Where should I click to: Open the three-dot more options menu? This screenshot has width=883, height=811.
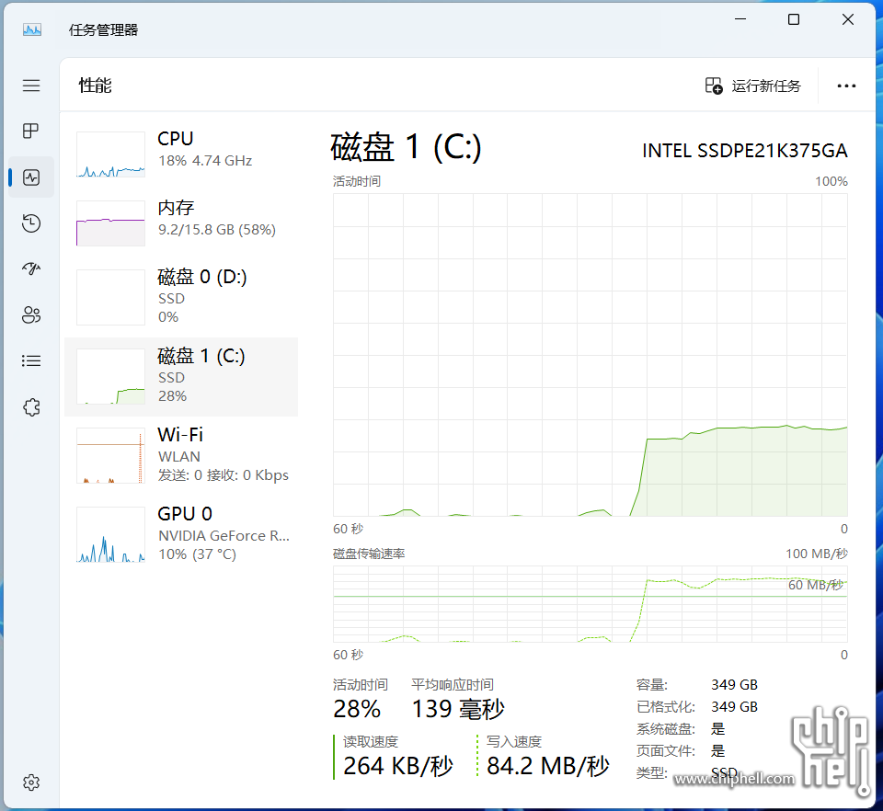[846, 86]
